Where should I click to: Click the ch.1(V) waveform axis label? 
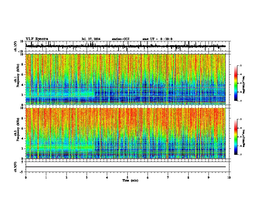tap(16, 46)
